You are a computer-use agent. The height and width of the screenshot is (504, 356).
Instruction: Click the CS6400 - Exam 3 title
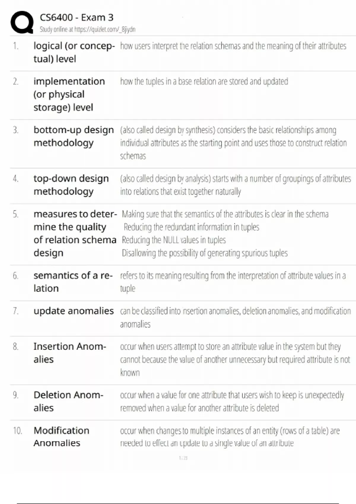[x=77, y=17]
